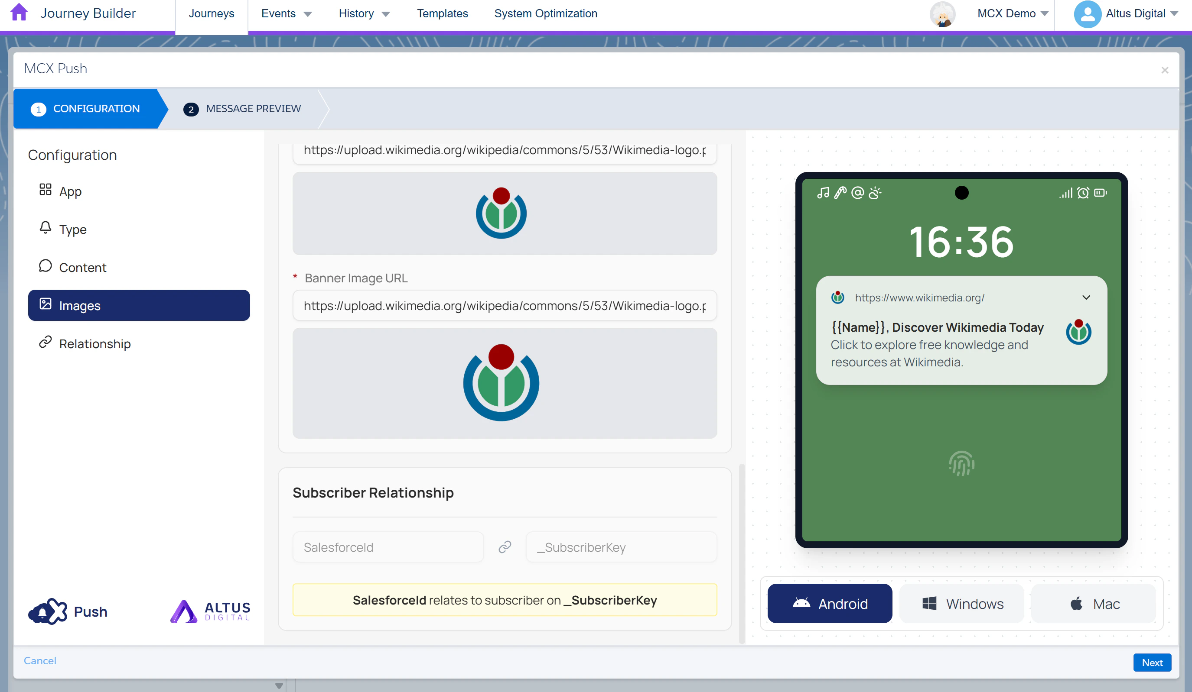Close the MCX Push dialog
The image size is (1192, 692).
click(x=1165, y=70)
